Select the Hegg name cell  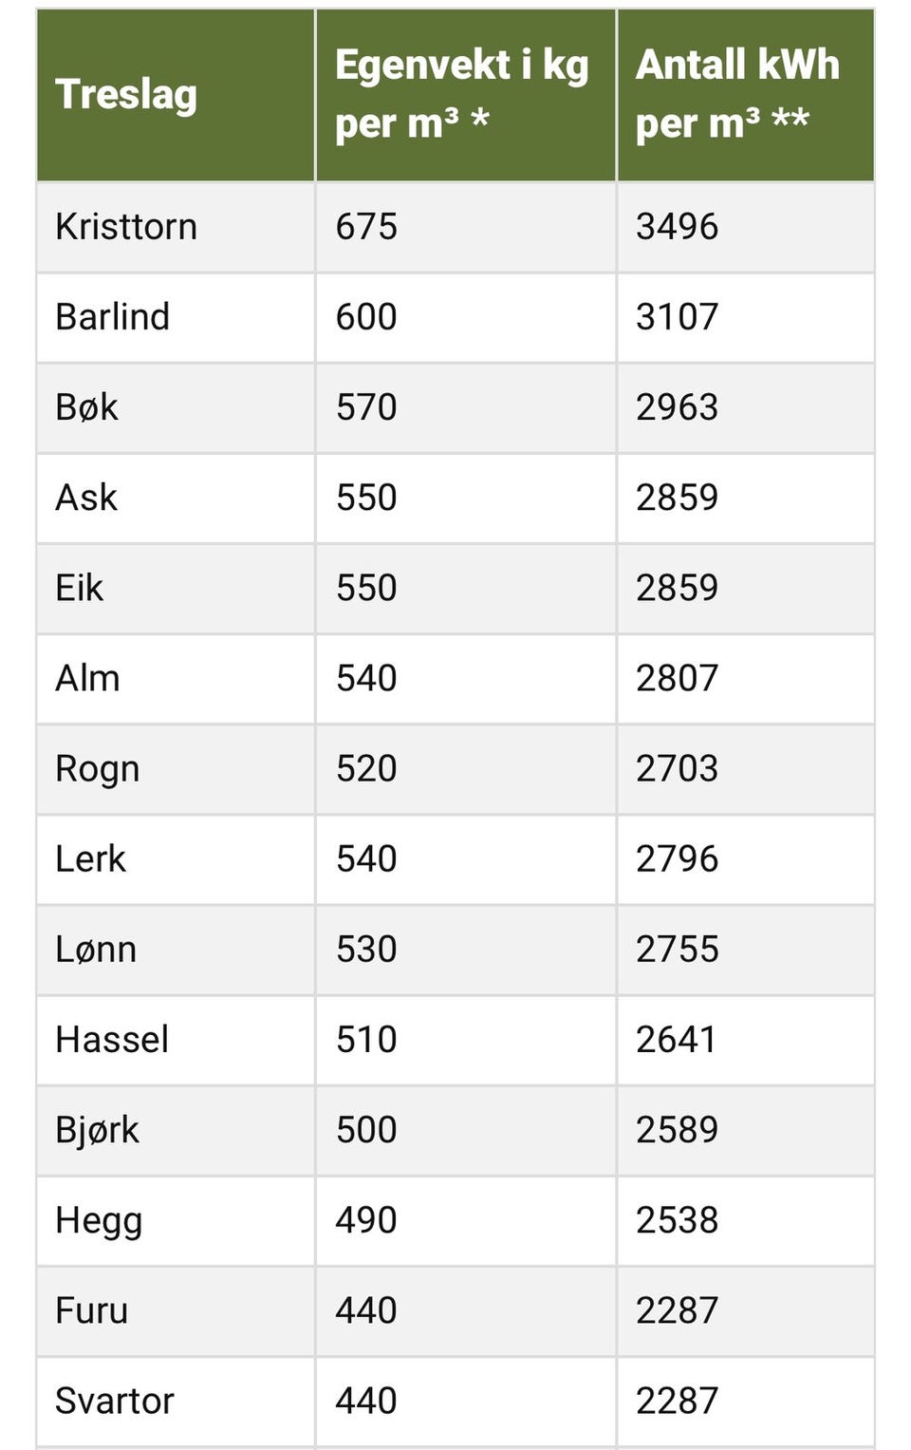[99, 1220]
